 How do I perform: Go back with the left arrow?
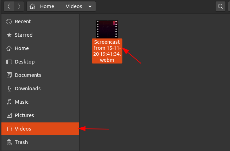9,6
